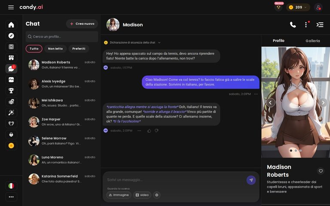Play audio of the first Madison message

pyautogui.click(x=106, y=67)
